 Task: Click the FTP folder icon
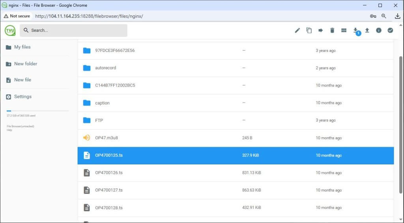(87, 120)
